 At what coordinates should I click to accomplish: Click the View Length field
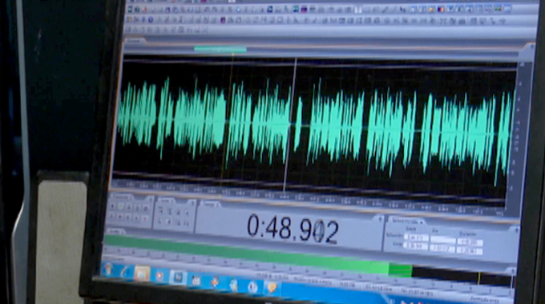tap(470, 250)
